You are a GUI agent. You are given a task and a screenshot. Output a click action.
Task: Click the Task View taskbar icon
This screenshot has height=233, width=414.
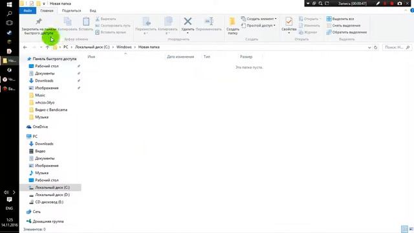point(9,23)
